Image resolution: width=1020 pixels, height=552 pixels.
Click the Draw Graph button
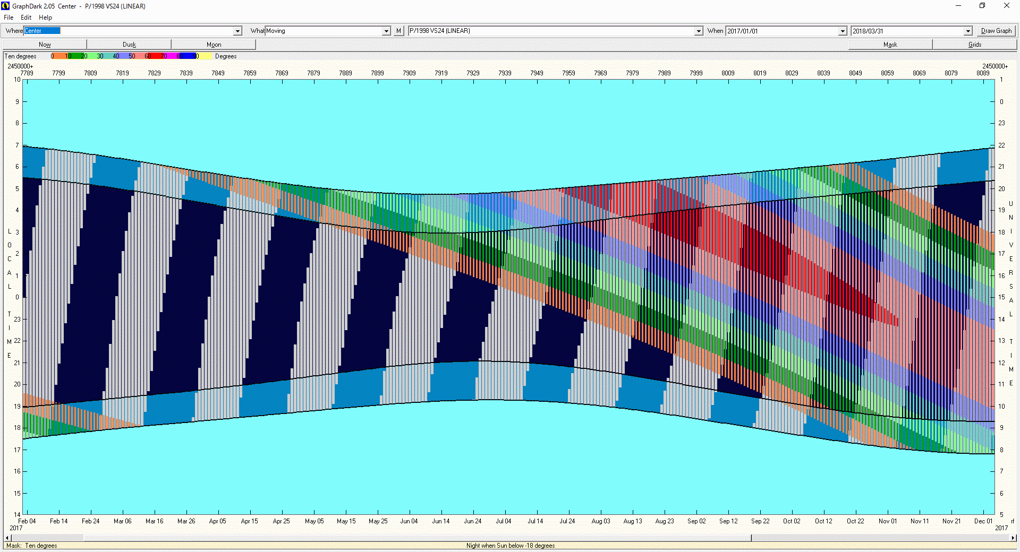tap(996, 31)
